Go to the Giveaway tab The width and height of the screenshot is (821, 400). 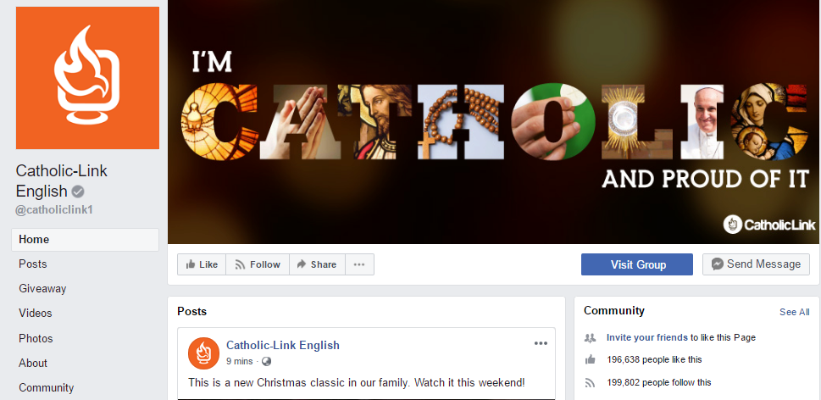(x=42, y=288)
